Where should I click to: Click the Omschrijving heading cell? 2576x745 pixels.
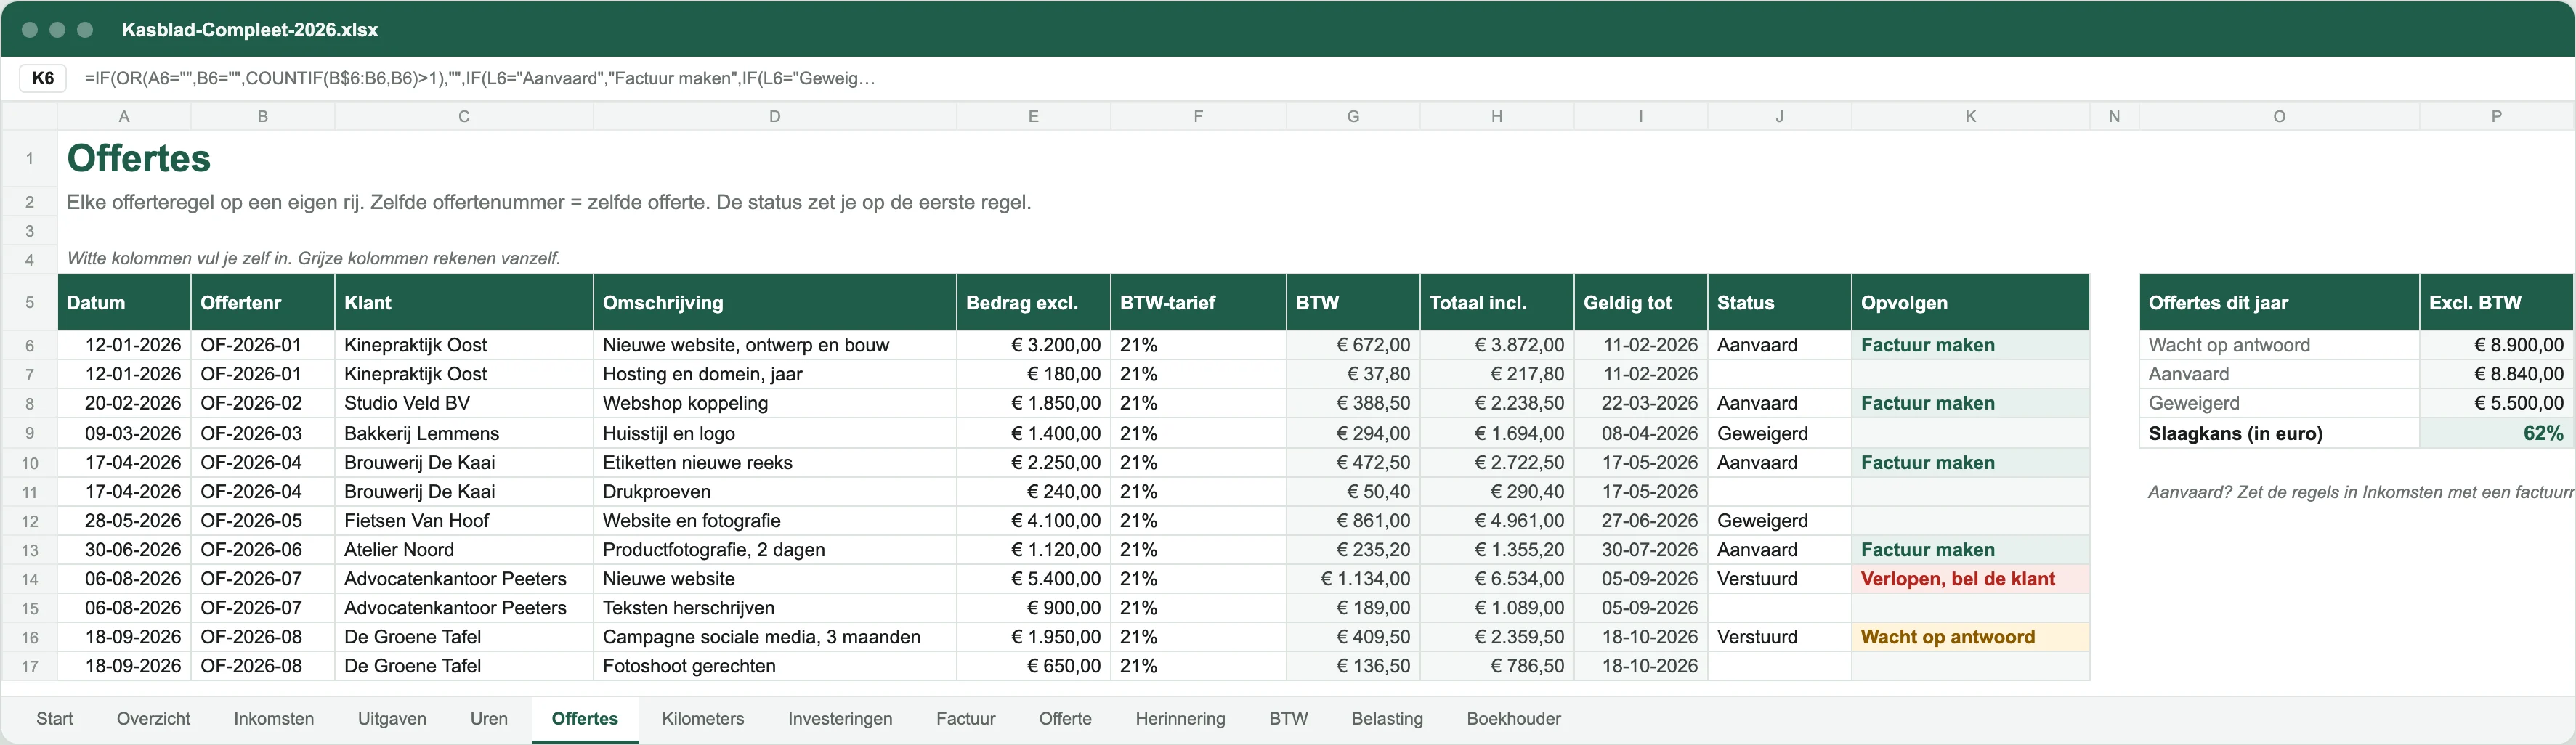[775, 303]
